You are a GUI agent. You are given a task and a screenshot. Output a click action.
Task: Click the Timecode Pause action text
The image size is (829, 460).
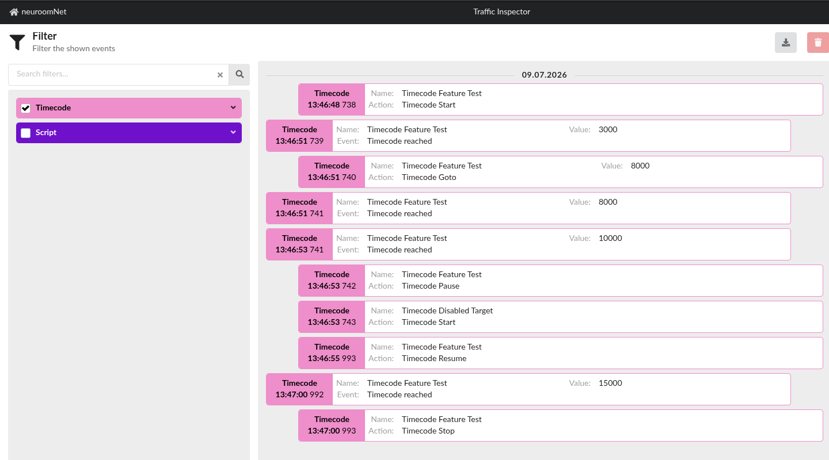point(431,286)
